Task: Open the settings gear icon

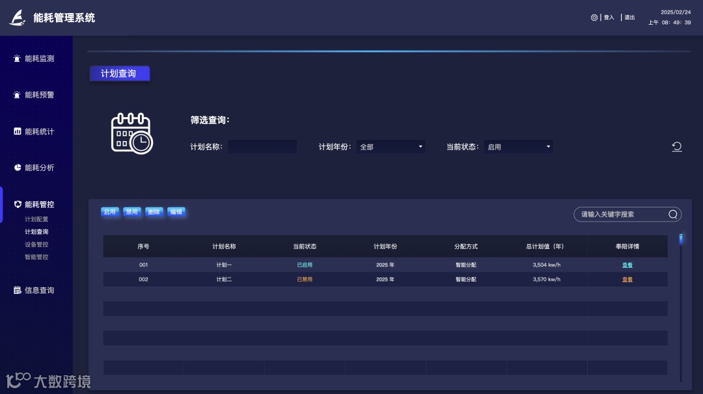Action: pos(594,18)
